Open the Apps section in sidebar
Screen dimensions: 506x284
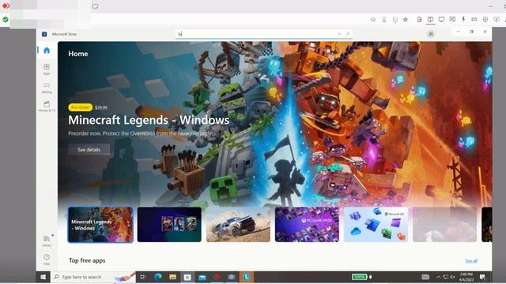click(47, 69)
